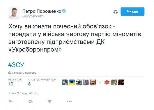Like the tweet with the heart icon
Viewport: 154px width, 110px height.
(x=50, y=101)
